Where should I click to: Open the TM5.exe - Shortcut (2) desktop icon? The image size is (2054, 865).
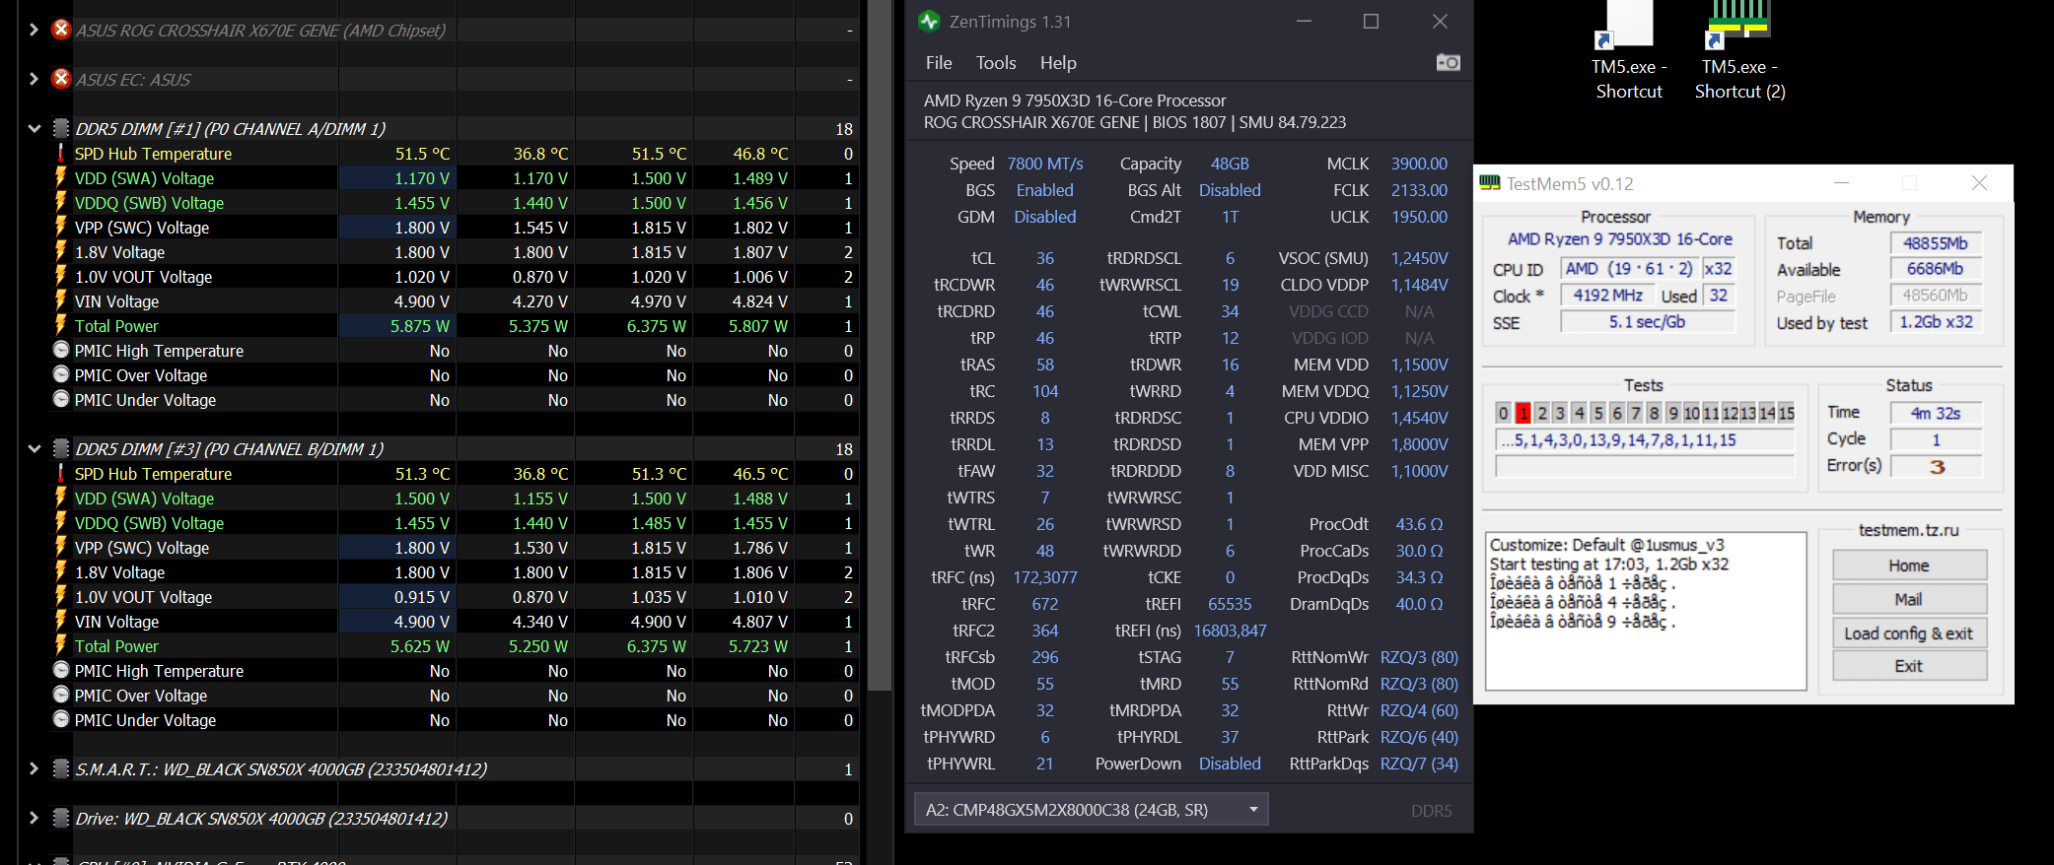(1739, 51)
